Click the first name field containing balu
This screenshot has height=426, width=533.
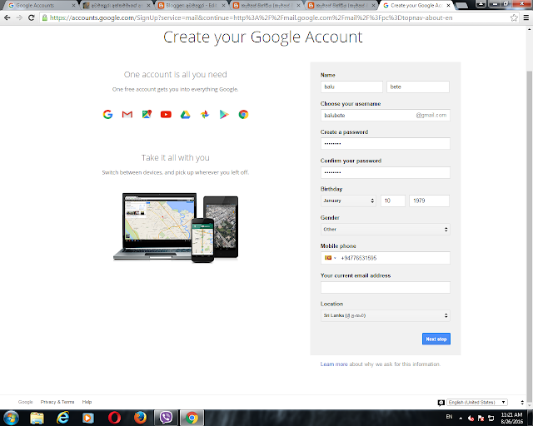pos(351,87)
